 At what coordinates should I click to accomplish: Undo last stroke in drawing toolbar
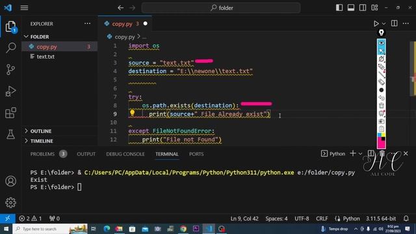[x=382, y=97]
